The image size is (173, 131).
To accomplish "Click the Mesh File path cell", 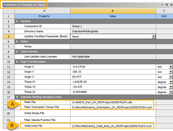I will (113, 102).
